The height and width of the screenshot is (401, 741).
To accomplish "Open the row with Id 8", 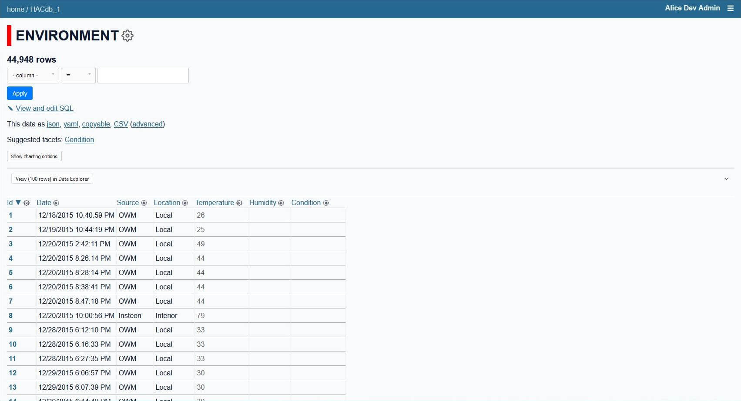I will pos(10,316).
